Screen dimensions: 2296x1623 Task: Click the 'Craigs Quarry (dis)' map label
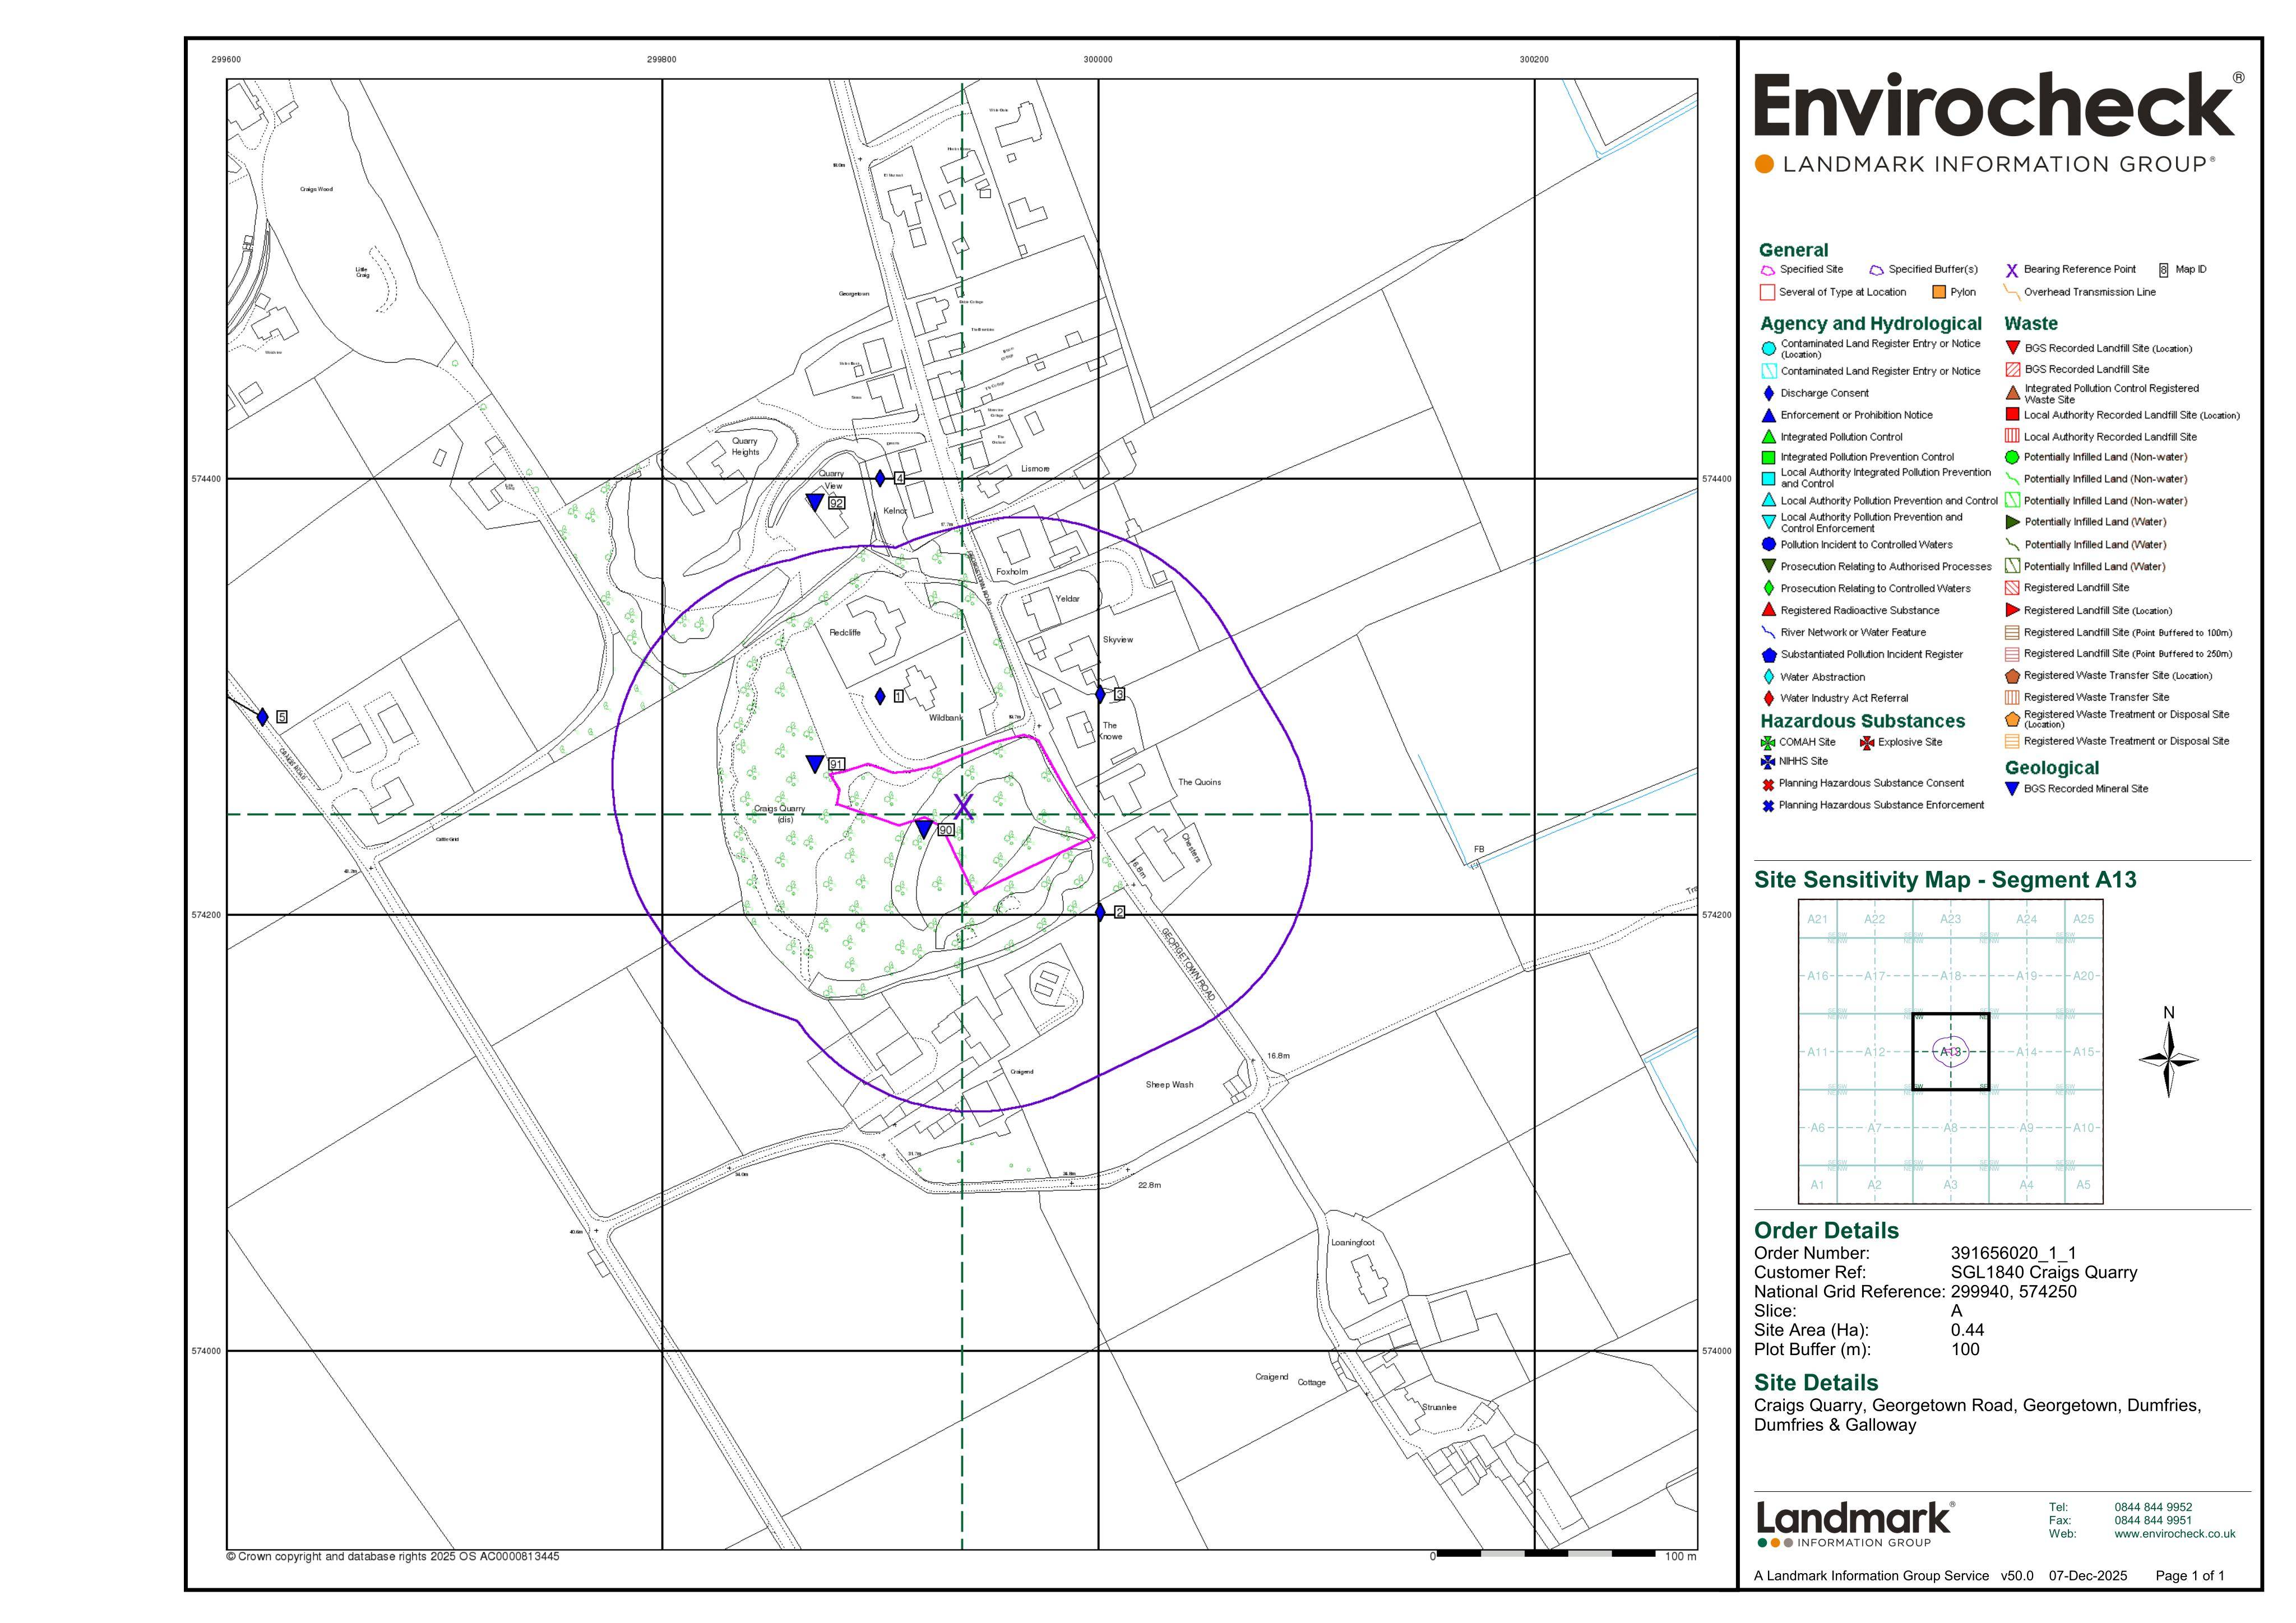tap(780, 814)
